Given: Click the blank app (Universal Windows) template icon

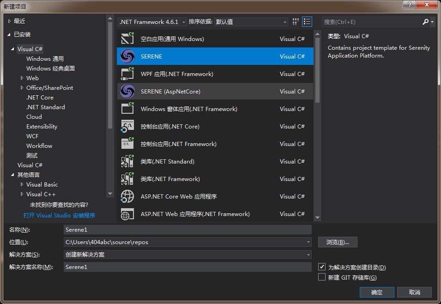Looking at the screenshot, I should (127, 39).
